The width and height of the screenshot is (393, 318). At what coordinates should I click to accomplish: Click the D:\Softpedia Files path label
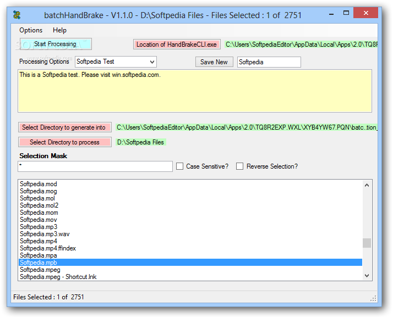(x=140, y=142)
